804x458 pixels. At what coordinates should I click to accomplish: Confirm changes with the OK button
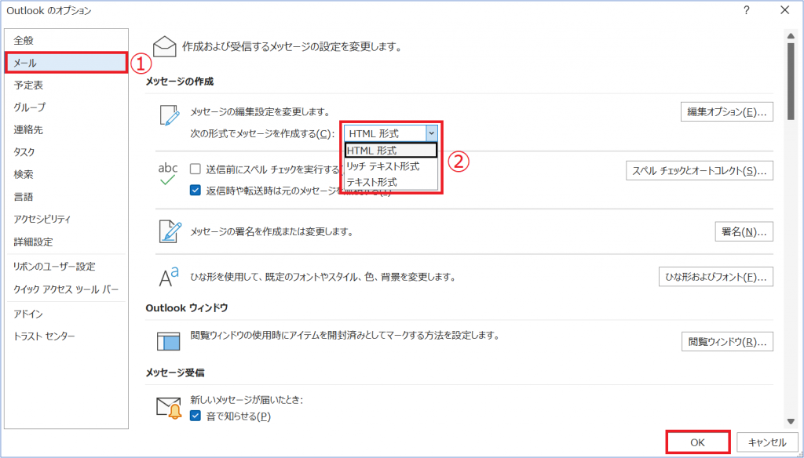(x=697, y=442)
